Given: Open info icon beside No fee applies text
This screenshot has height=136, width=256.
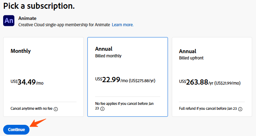Looking at the screenshot, I should [102, 109].
